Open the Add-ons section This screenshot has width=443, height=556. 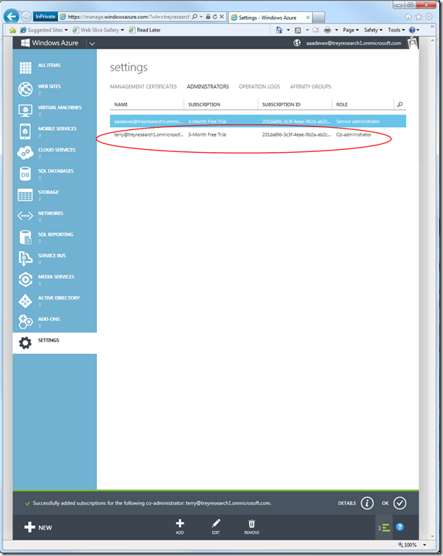tap(54, 322)
